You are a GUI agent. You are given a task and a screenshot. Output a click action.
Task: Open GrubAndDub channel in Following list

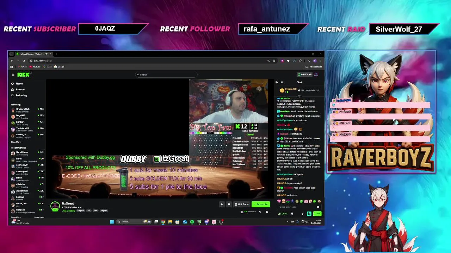point(27,110)
